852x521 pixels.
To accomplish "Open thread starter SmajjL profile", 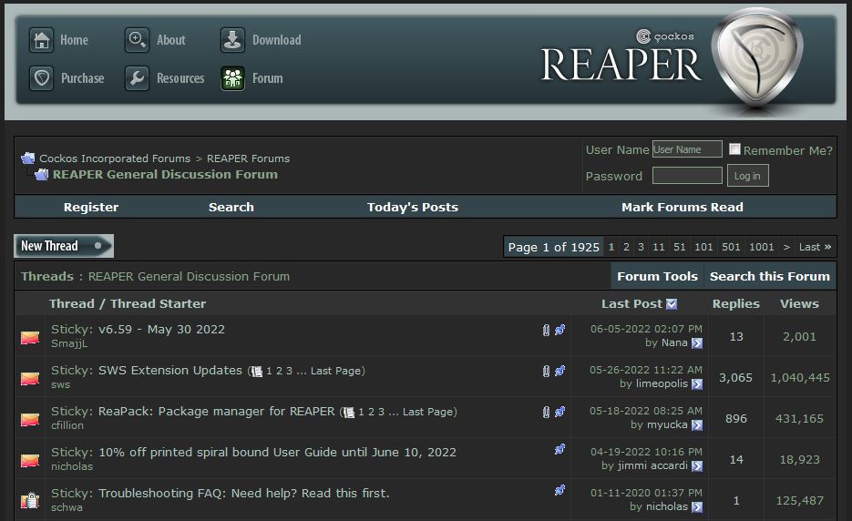I will pos(69,344).
